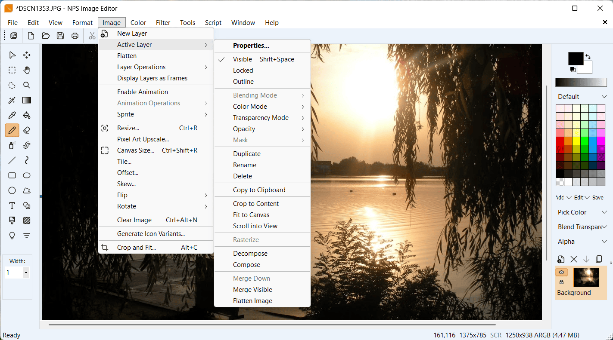Image resolution: width=613 pixels, height=340 pixels.
Task: Pick the bright red palette swatch
Action: (x=560, y=141)
